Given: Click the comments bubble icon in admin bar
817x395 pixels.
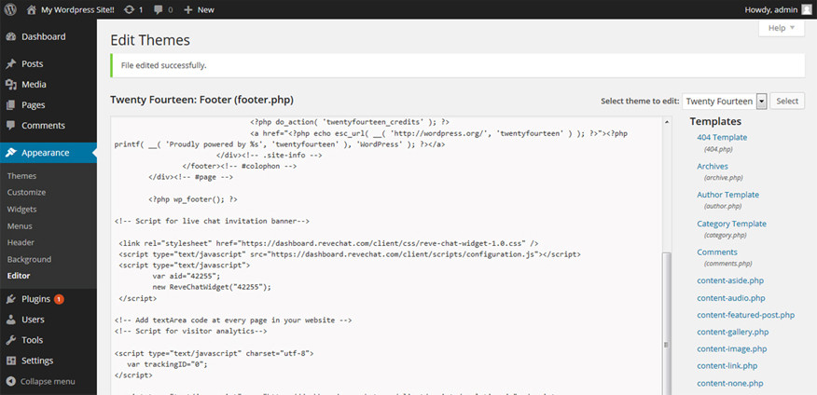Looking at the screenshot, I should click(x=158, y=9).
